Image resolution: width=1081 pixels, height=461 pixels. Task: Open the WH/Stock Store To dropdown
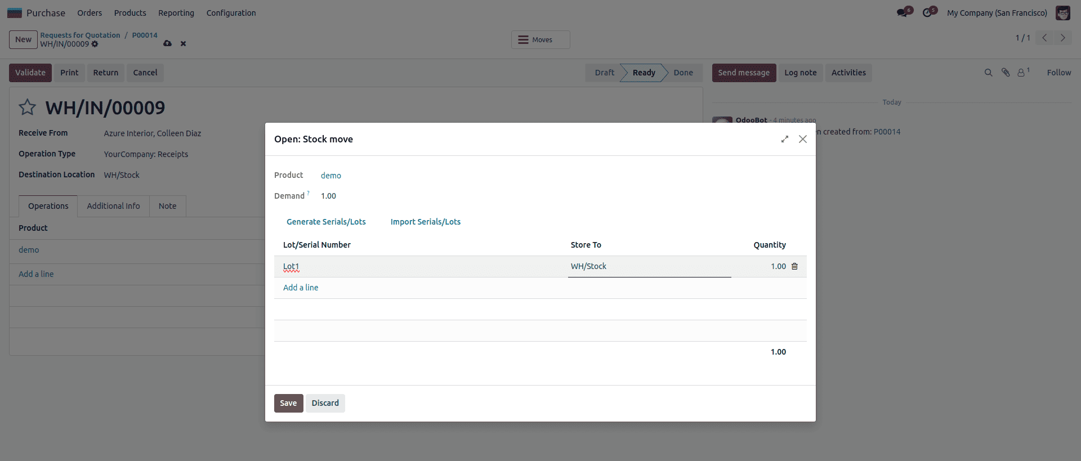pyautogui.click(x=649, y=266)
